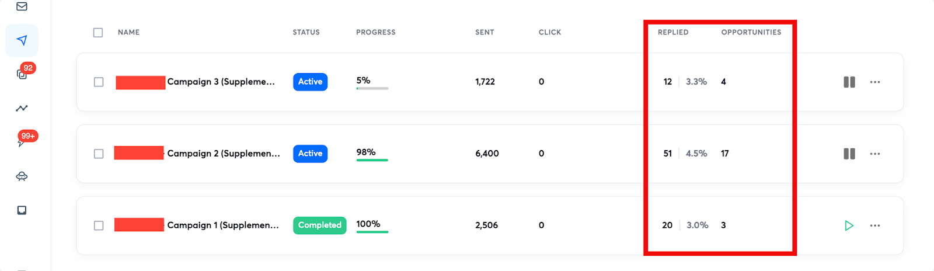
Task: Click the Completed status badge
Action: pos(320,225)
